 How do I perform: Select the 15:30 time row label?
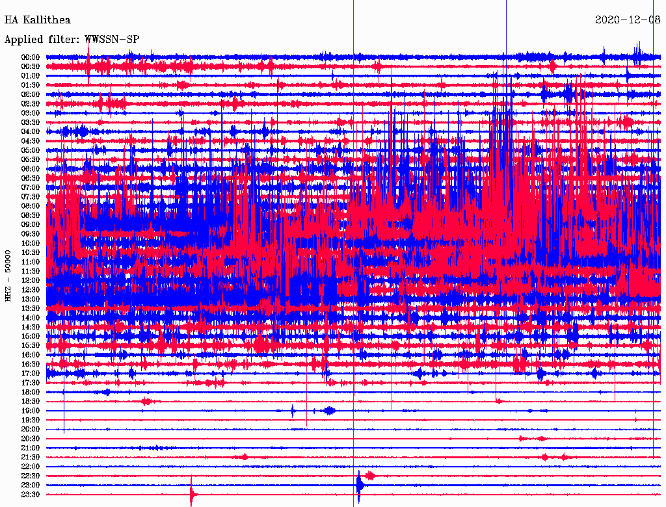(31, 345)
